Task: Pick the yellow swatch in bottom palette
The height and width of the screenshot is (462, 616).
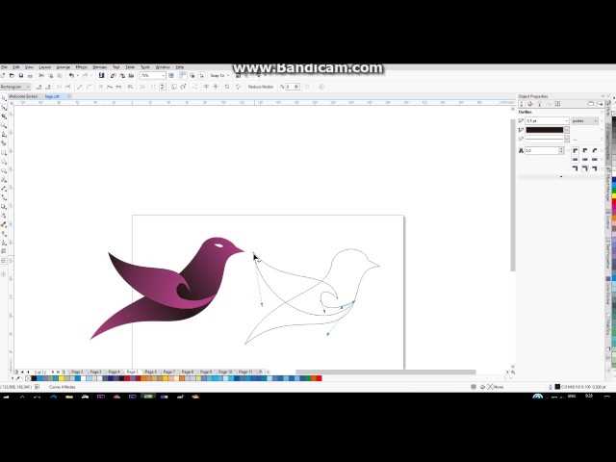Action: pos(62,378)
